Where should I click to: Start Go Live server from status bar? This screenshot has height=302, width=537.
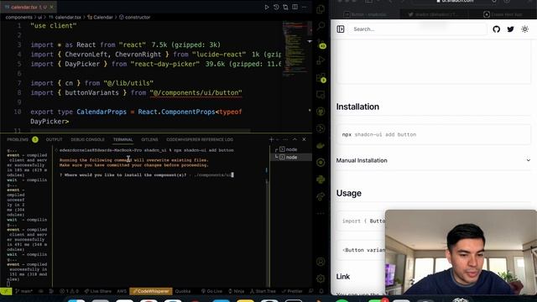tap(211, 291)
